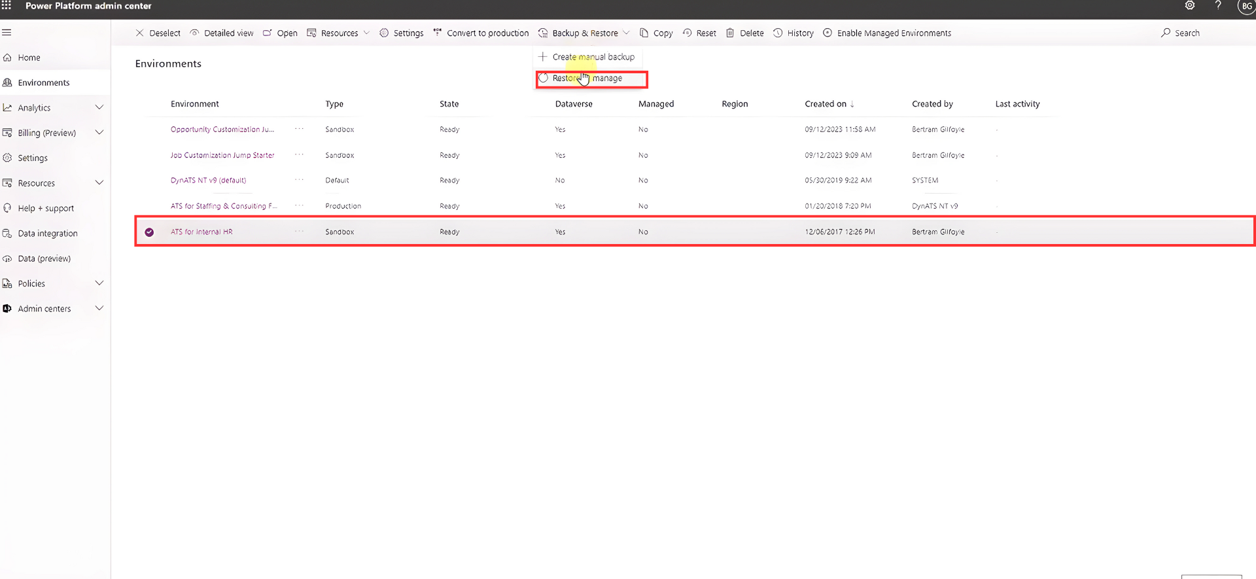Open Job Customization Jump Starter link
1256x579 pixels.
(x=222, y=155)
